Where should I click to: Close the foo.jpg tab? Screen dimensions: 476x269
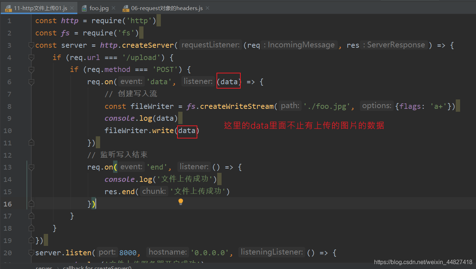point(113,8)
